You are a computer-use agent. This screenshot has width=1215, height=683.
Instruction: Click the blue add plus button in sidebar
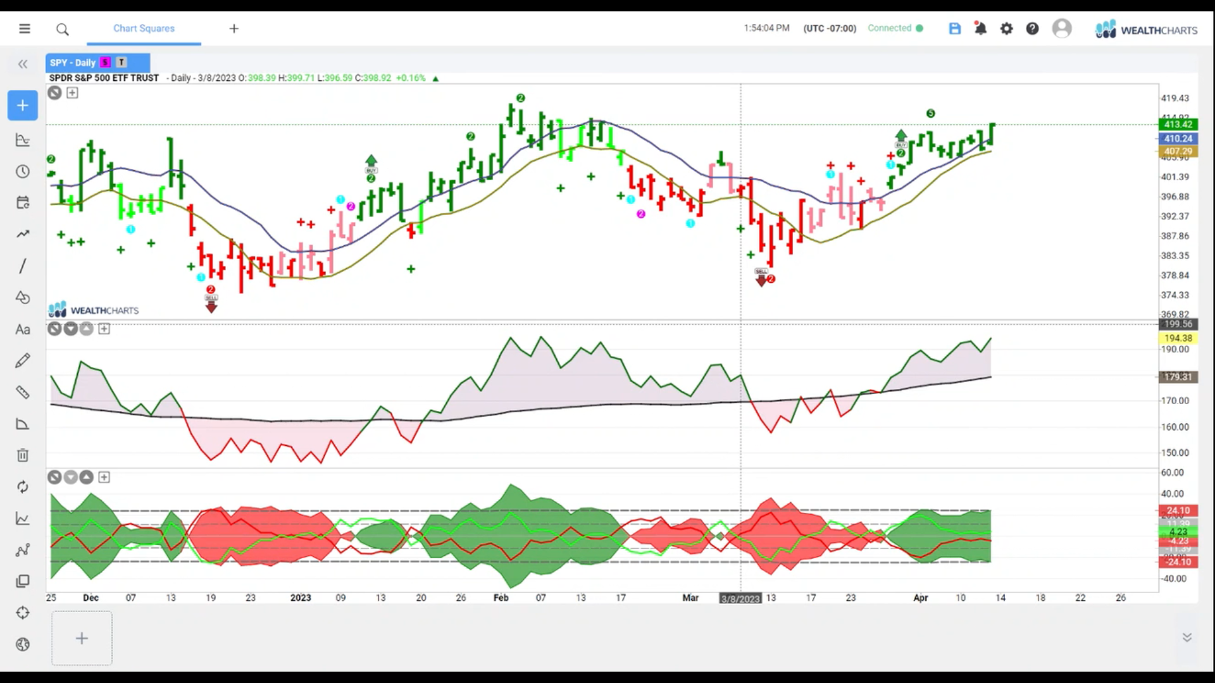(23, 106)
